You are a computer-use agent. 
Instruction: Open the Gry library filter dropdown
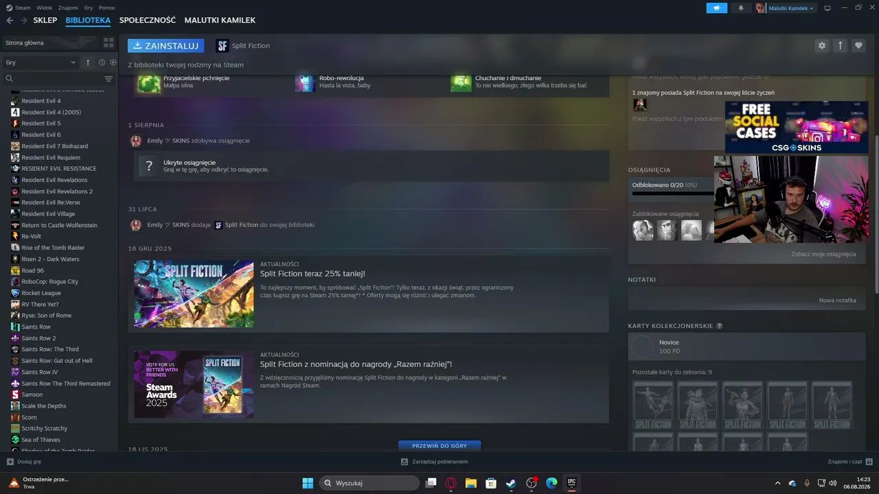tap(41, 62)
